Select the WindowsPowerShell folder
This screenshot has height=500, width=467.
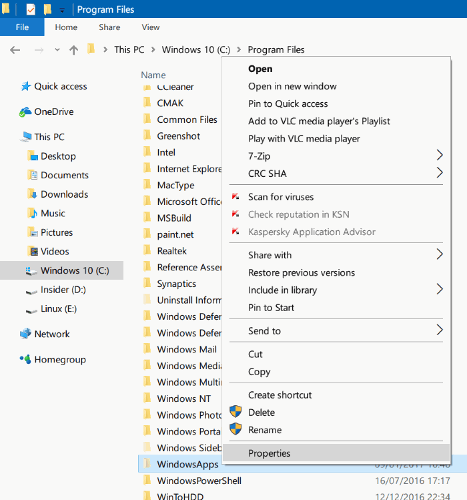click(199, 481)
